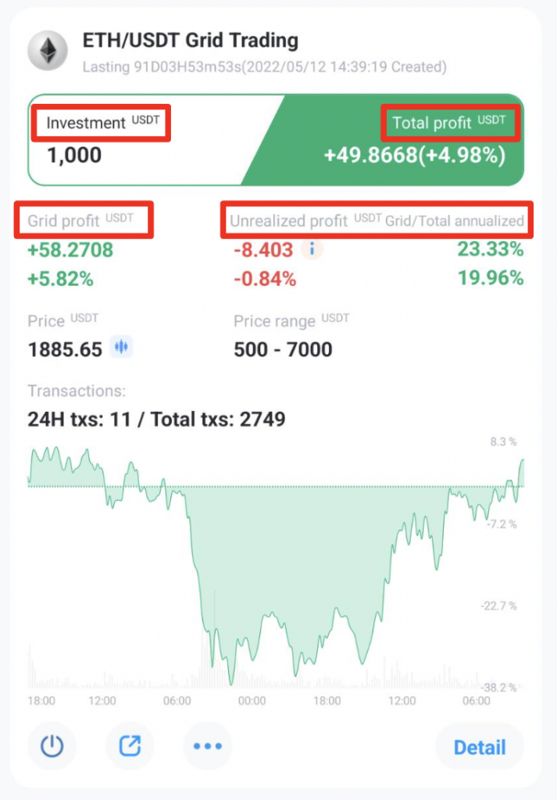Click the +58.2708 grid profit value
This screenshot has width=557, height=800.
click(70, 250)
